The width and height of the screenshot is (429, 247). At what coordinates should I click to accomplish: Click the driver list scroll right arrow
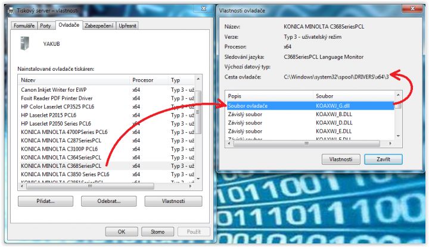click(x=191, y=186)
